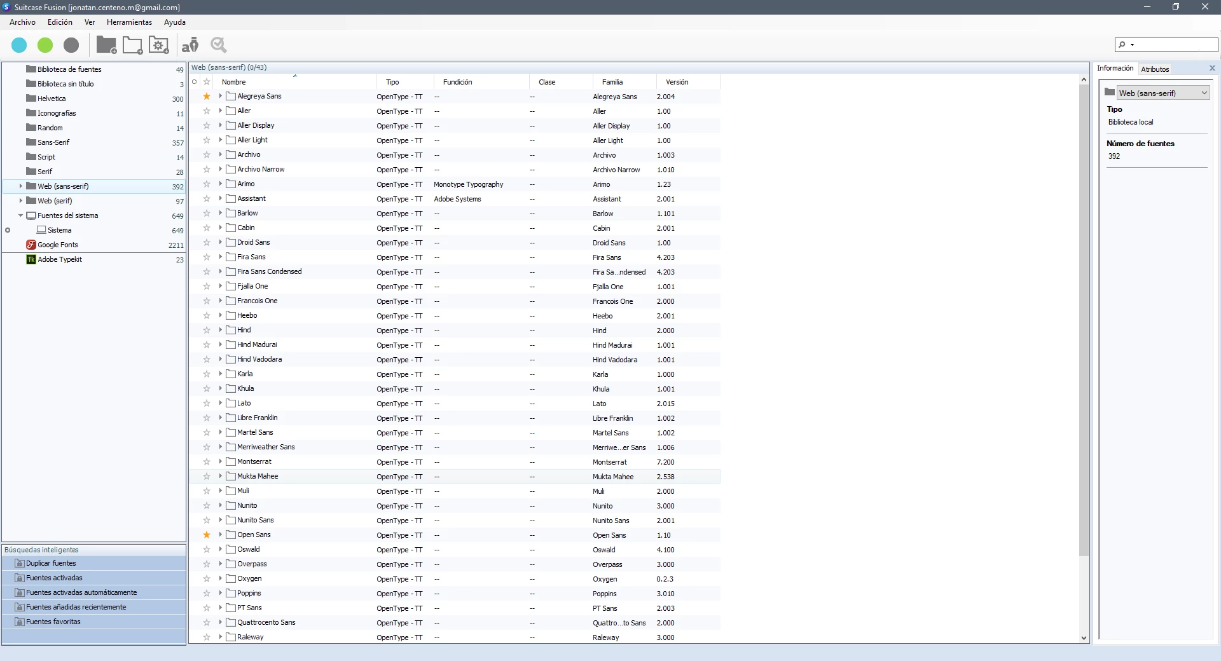Click the folder icon of Raleway row
The width and height of the screenshot is (1221, 661).
231,637
